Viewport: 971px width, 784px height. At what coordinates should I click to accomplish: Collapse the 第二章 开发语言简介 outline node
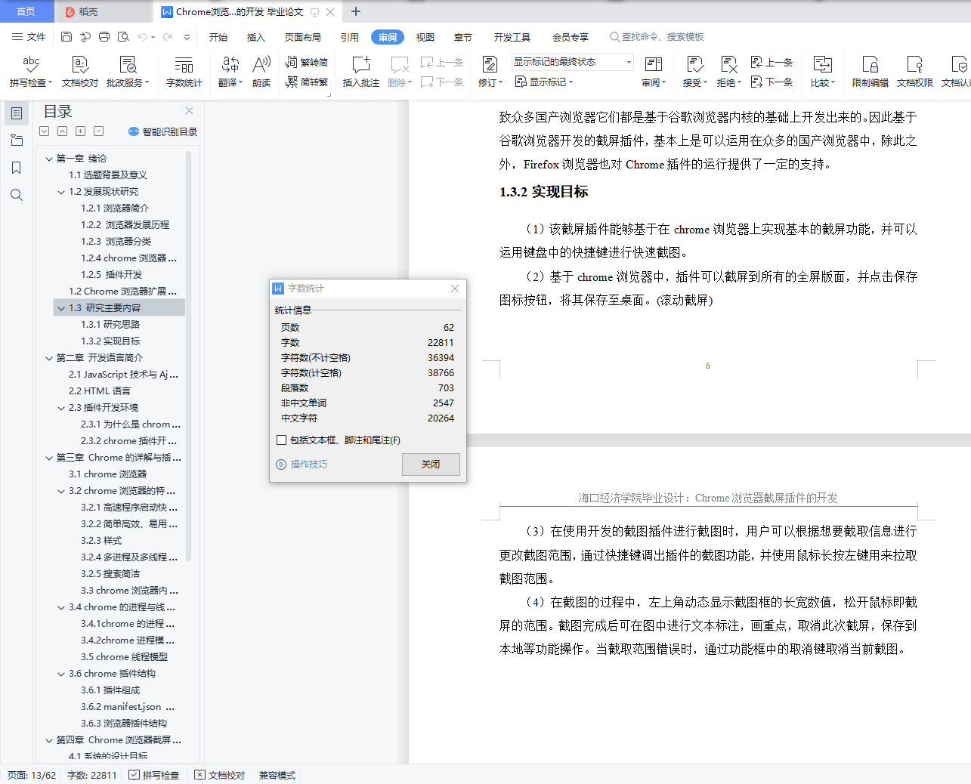49,358
